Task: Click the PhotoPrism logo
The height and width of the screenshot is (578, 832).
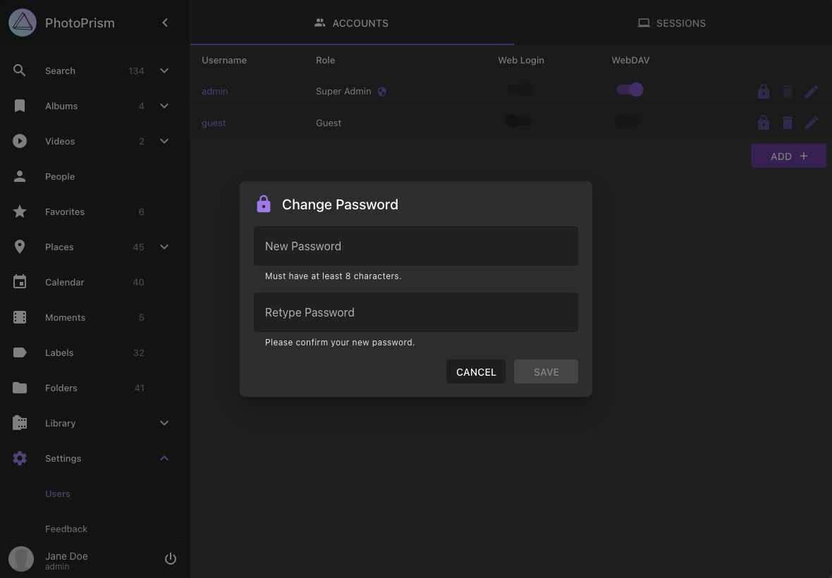Action: [22, 22]
